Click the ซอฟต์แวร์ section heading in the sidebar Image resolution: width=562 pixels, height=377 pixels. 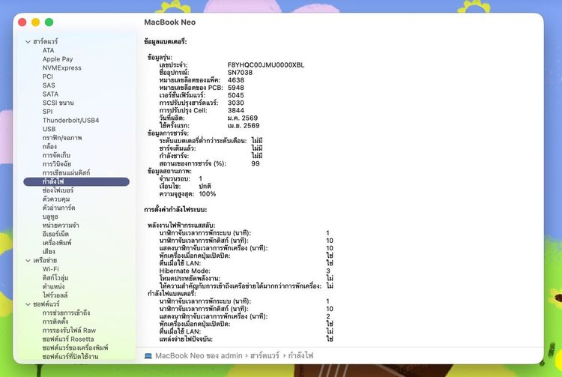tap(46, 304)
